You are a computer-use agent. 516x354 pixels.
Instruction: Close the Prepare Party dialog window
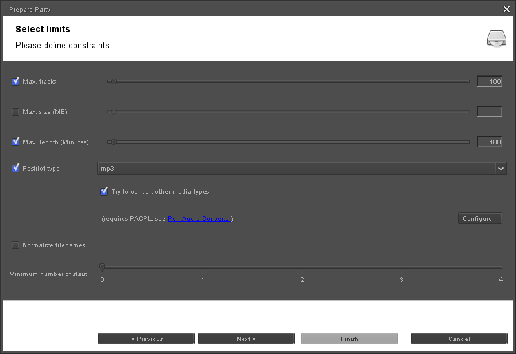tap(506, 9)
